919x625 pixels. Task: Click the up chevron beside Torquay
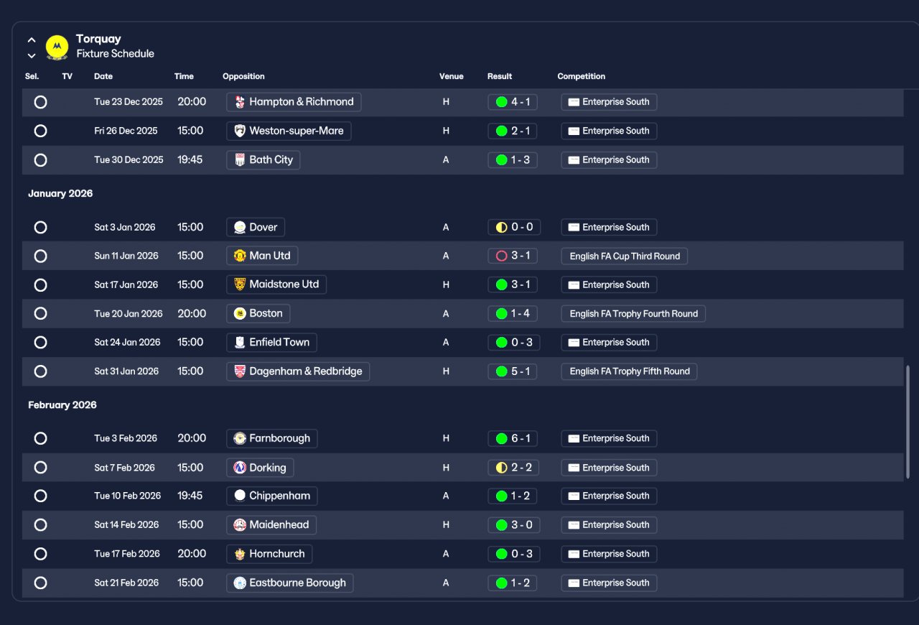coord(32,40)
